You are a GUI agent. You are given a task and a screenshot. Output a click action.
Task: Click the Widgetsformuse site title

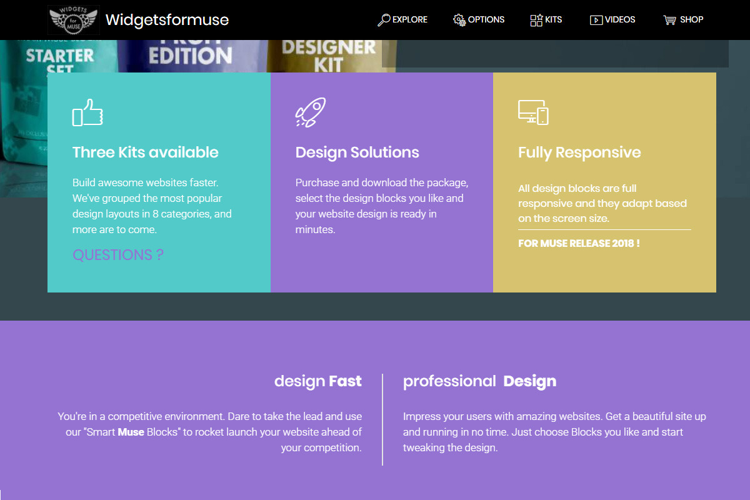167,20
